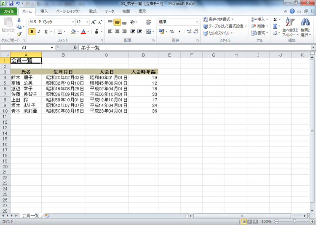Expand format as table (テーブルとして書式設定) menu
The width and height of the screenshot is (316, 225).
point(225,26)
